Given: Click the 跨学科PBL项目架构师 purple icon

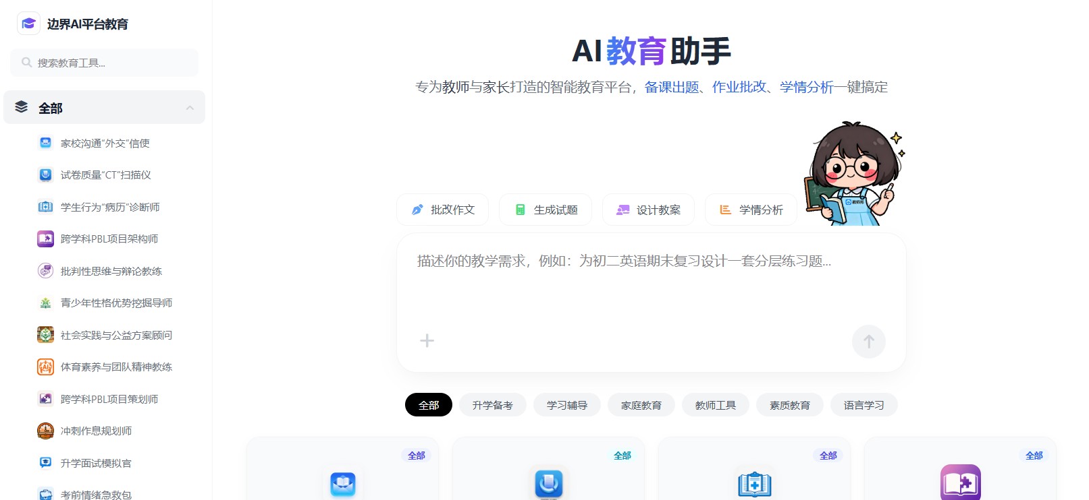Looking at the screenshot, I should pos(45,239).
